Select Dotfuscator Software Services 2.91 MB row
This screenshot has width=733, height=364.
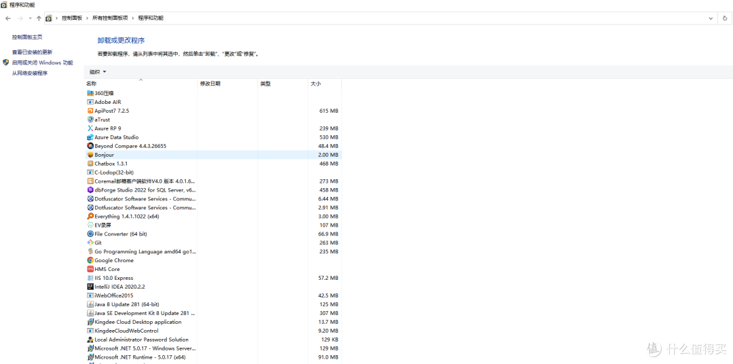tap(212, 207)
